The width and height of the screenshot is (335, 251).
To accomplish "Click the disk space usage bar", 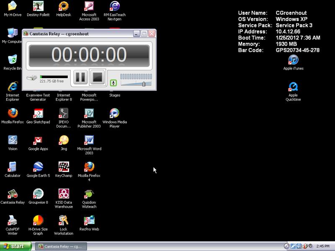I will [x=54, y=77].
